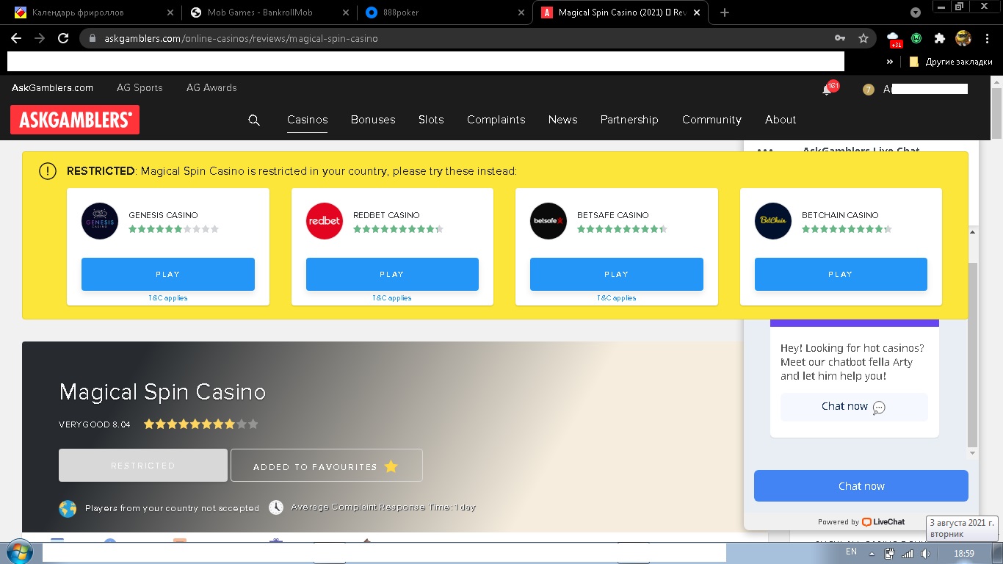Open the Chrome profile avatar
This screenshot has width=1003, height=564.
pos(963,38)
